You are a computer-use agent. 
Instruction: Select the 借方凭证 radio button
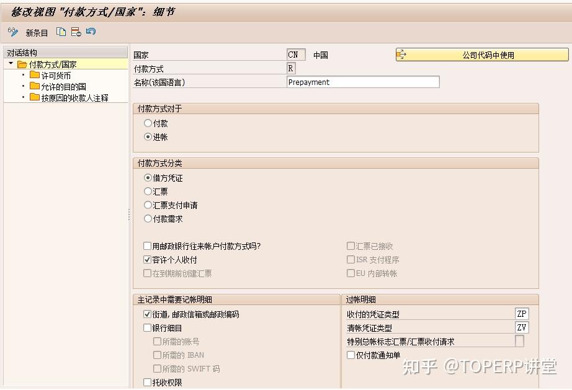point(148,178)
